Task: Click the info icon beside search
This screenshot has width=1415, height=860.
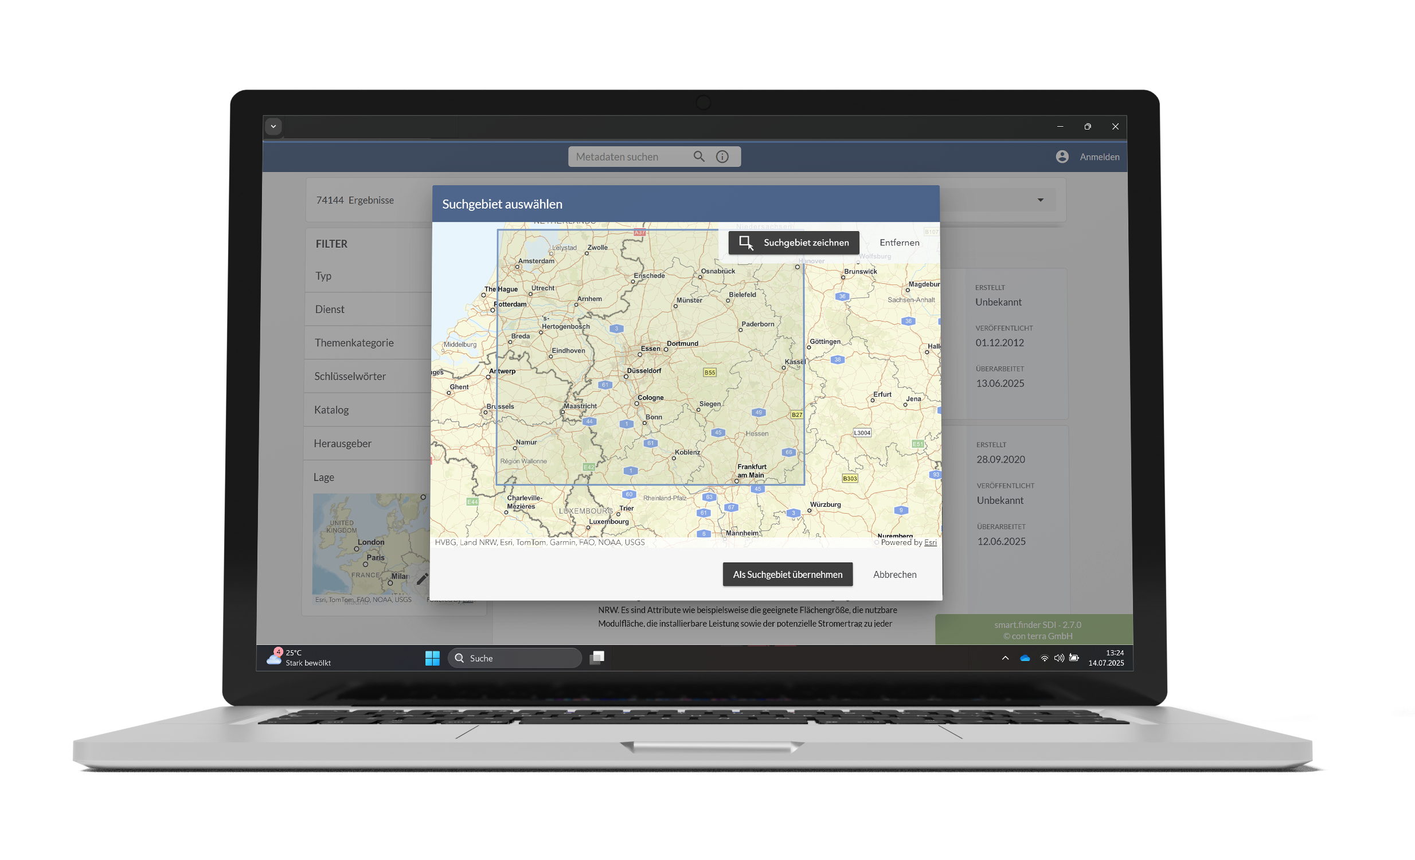Action: coord(722,156)
